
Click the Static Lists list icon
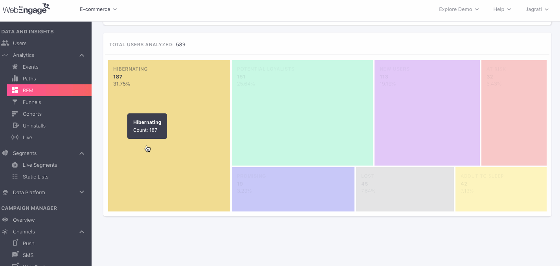pos(15,177)
